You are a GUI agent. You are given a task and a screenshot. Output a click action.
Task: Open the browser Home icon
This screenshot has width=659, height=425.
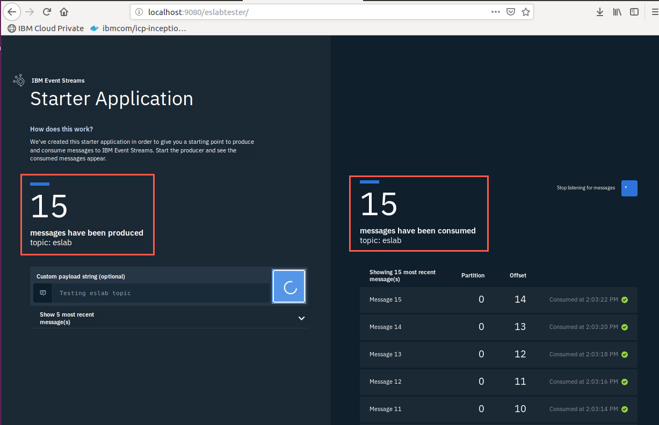64,11
